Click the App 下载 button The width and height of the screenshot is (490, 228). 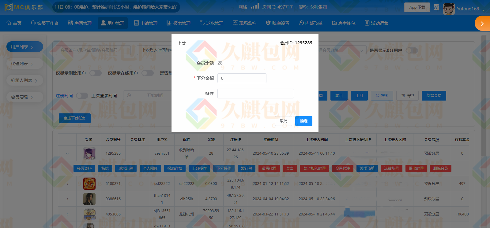417,7
